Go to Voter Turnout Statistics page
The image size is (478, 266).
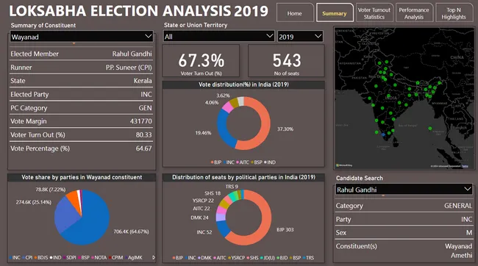[374, 12]
